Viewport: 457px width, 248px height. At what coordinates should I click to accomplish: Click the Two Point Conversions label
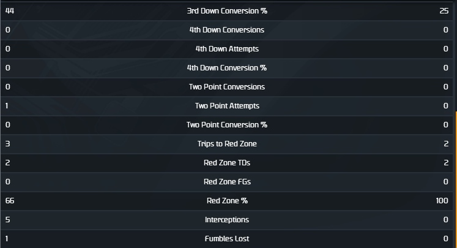pyautogui.click(x=227, y=86)
